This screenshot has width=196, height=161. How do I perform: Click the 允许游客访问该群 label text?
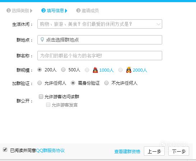click(62, 96)
